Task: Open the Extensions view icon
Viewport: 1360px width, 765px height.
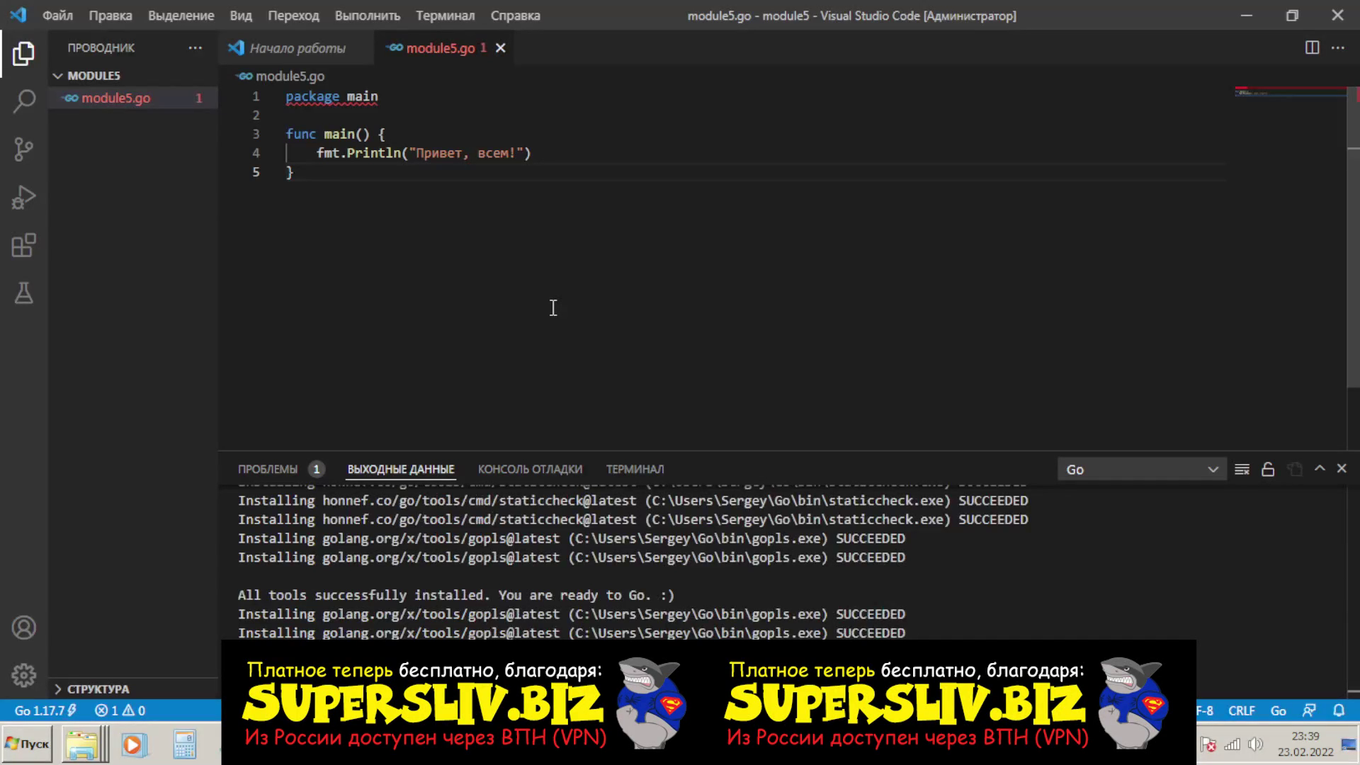Action: pyautogui.click(x=23, y=246)
